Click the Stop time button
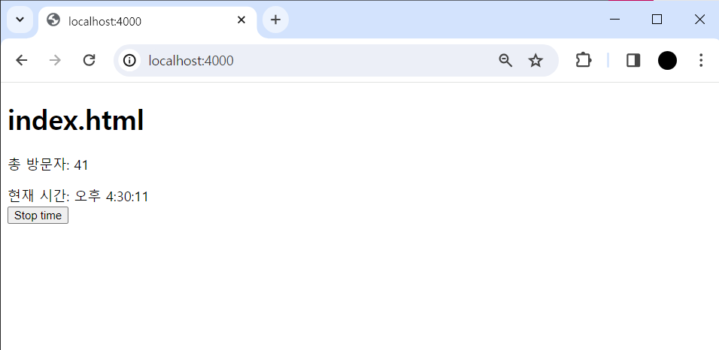The height and width of the screenshot is (350, 719). [x=38, y=216]
